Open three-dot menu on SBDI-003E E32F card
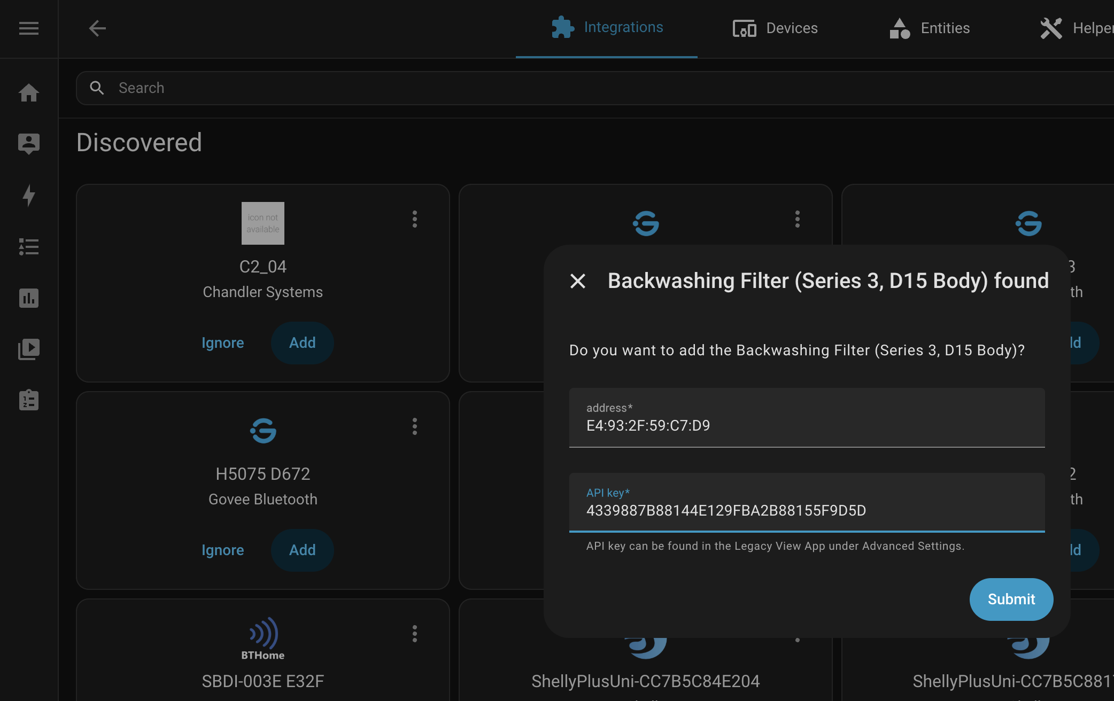Image resolution: width=1114 pixels, height=701 pixels. (x=415, y=634)
